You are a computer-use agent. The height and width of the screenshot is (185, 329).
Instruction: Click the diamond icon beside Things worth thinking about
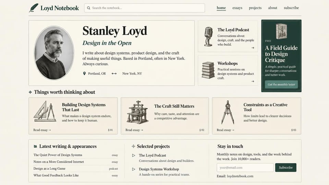click(x=30, y=92)
